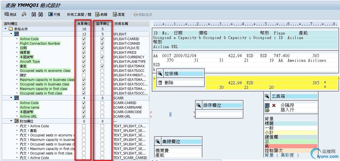Viewport: 340px width, 161px height.
Task: Click the 747-400 value in preview line
Action: (x=281, y=56)
